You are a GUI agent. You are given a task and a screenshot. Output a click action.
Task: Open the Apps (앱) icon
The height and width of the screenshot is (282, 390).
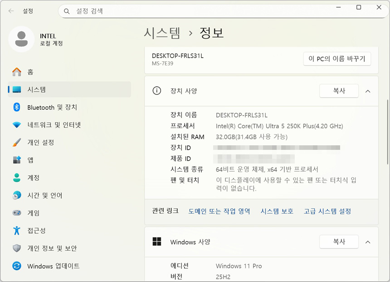[17, 160]
